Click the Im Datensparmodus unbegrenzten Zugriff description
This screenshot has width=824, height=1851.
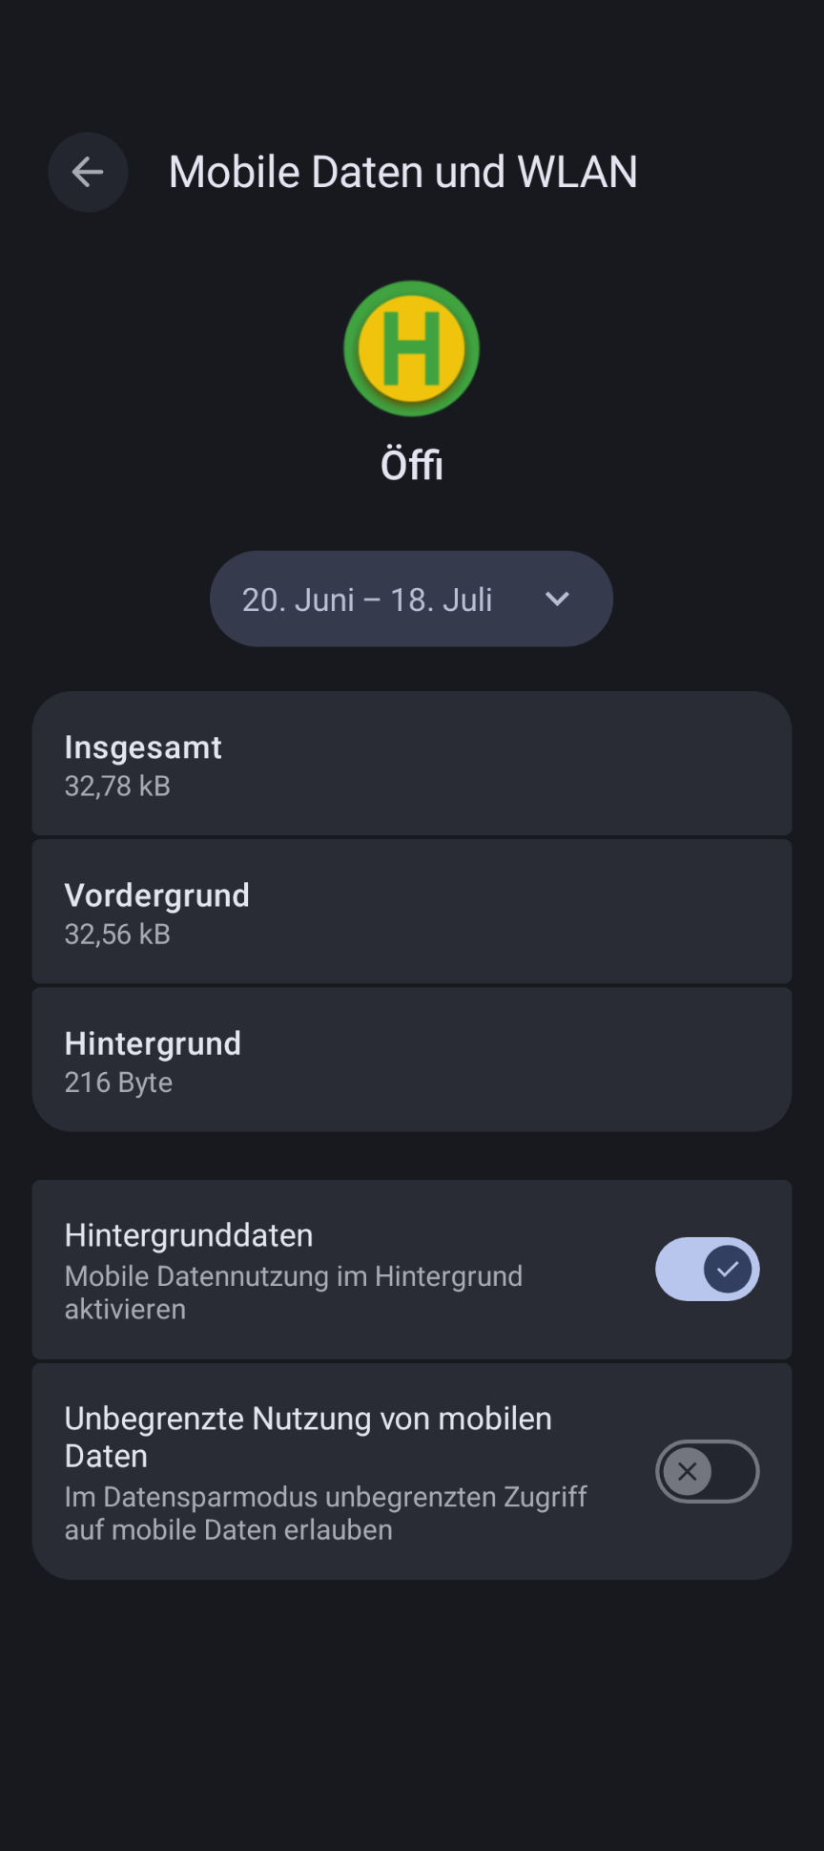click(x=325, y=1512)
